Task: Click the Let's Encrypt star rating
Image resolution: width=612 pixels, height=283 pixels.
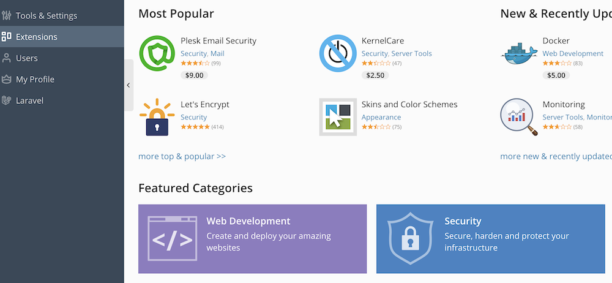Action: tap(195, 127)
